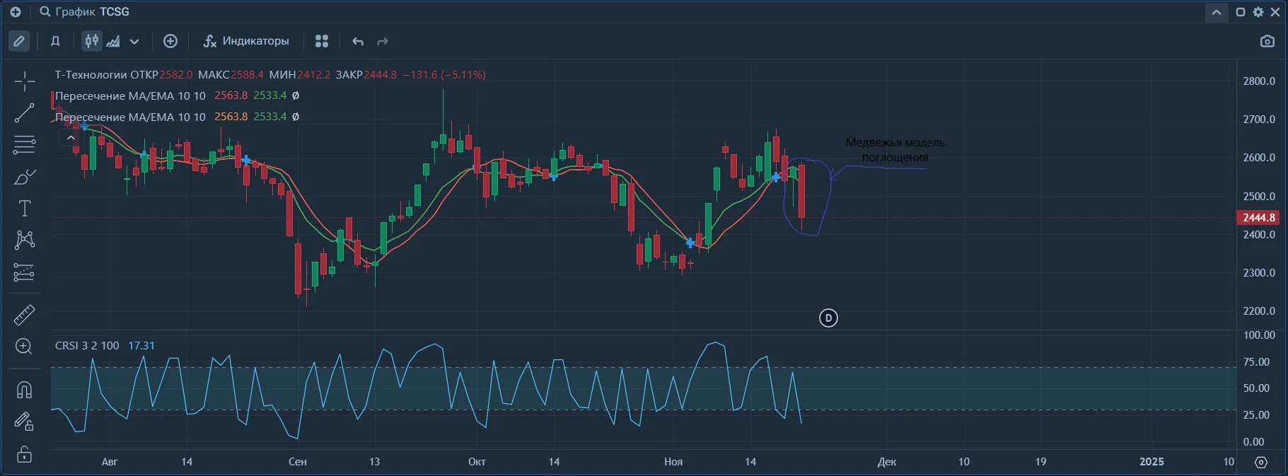Open the chart patterns tool
The width and height of the screenshot is (1288, 476).
(x=24, y=240)
